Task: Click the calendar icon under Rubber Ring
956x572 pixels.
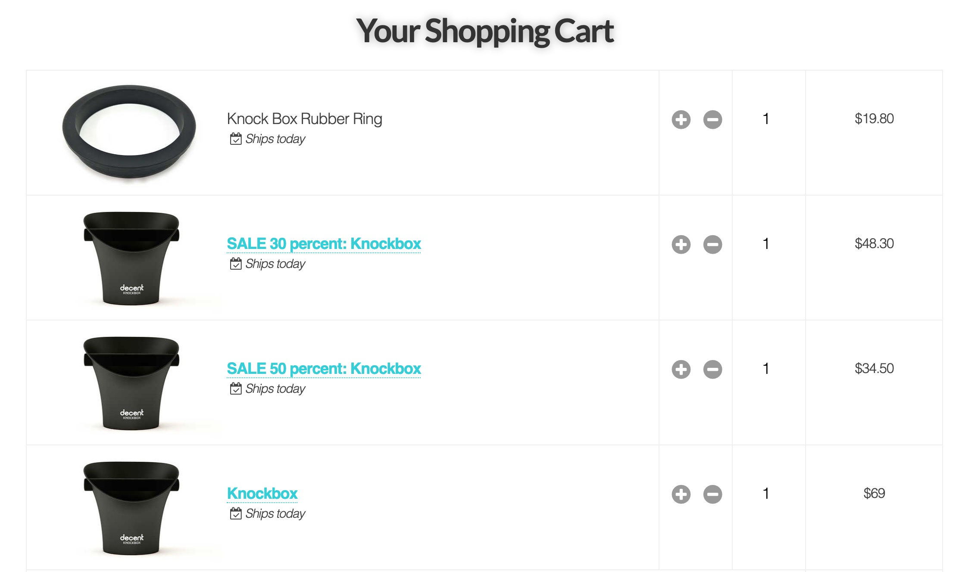Action: (236, 139)
